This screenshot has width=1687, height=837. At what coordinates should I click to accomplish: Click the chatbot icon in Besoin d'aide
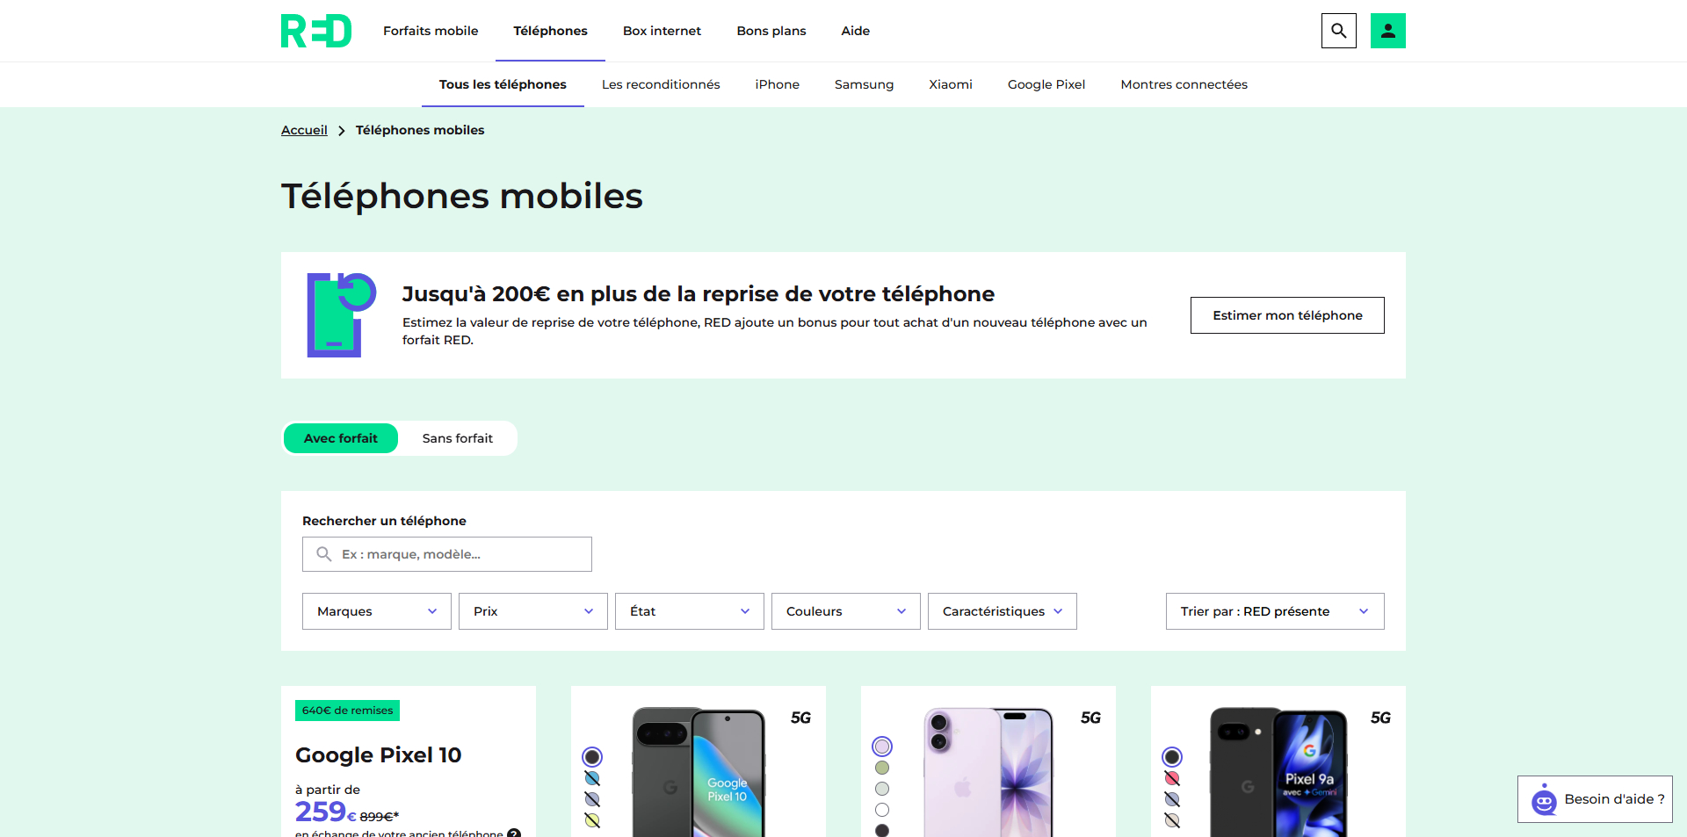click(x=1544, y=800)
